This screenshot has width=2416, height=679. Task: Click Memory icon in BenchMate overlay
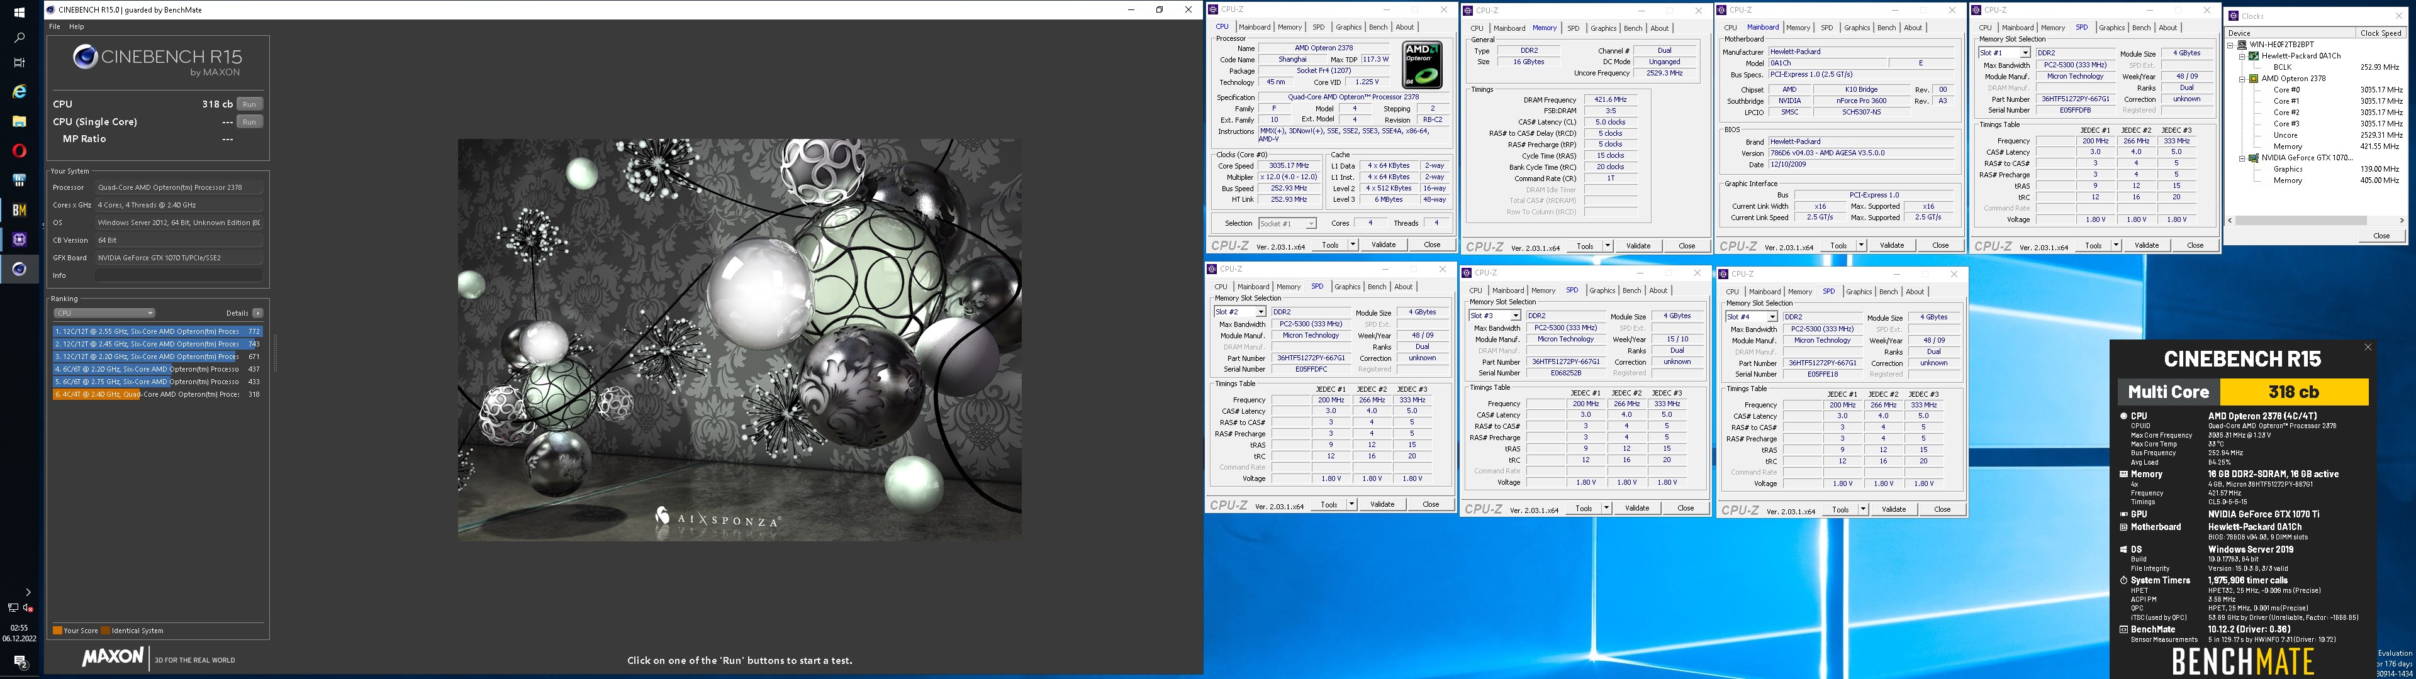pos(2123,475)
